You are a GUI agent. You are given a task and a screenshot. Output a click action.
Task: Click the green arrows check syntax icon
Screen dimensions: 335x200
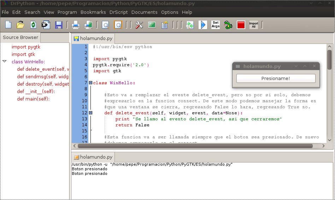[x=190, y=25]
